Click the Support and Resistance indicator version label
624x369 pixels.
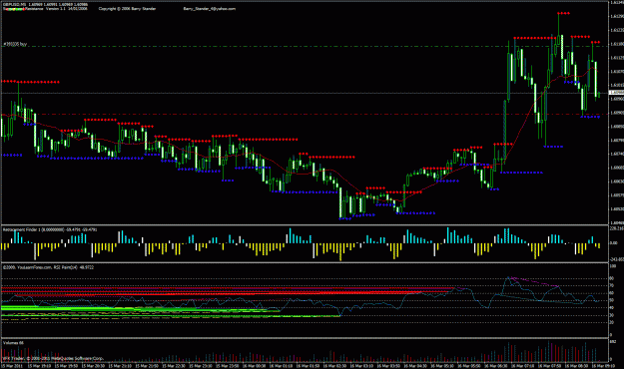[45, 9]
